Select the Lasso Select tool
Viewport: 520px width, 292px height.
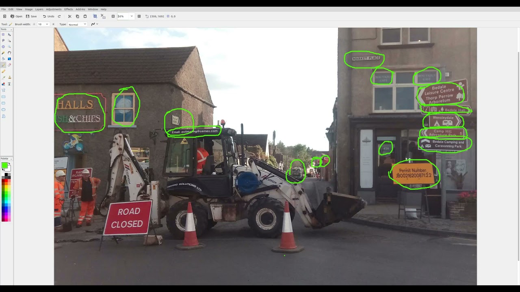(x=3, y=41)
